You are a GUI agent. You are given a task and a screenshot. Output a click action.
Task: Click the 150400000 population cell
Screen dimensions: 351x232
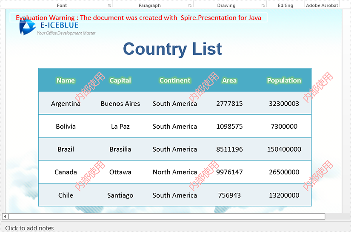(284, 149)
